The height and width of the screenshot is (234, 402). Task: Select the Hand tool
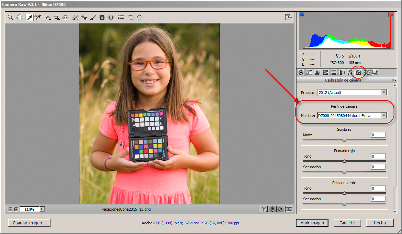click(19, 17)
